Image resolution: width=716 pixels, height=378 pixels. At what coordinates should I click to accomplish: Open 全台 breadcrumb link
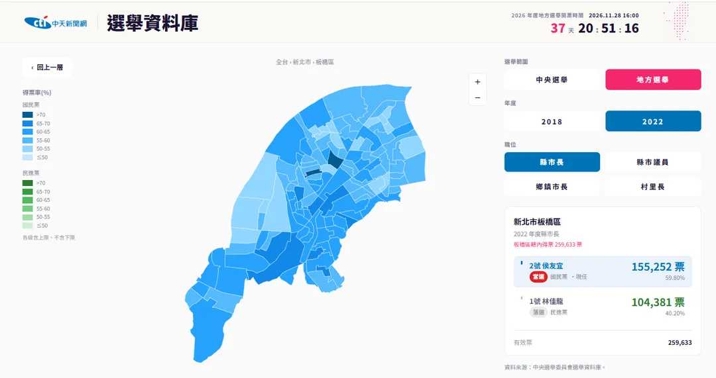[x=282, y=62]
